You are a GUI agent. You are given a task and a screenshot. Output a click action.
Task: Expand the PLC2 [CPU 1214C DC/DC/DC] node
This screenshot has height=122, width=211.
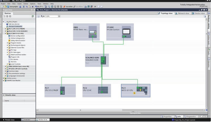(5, 31)
